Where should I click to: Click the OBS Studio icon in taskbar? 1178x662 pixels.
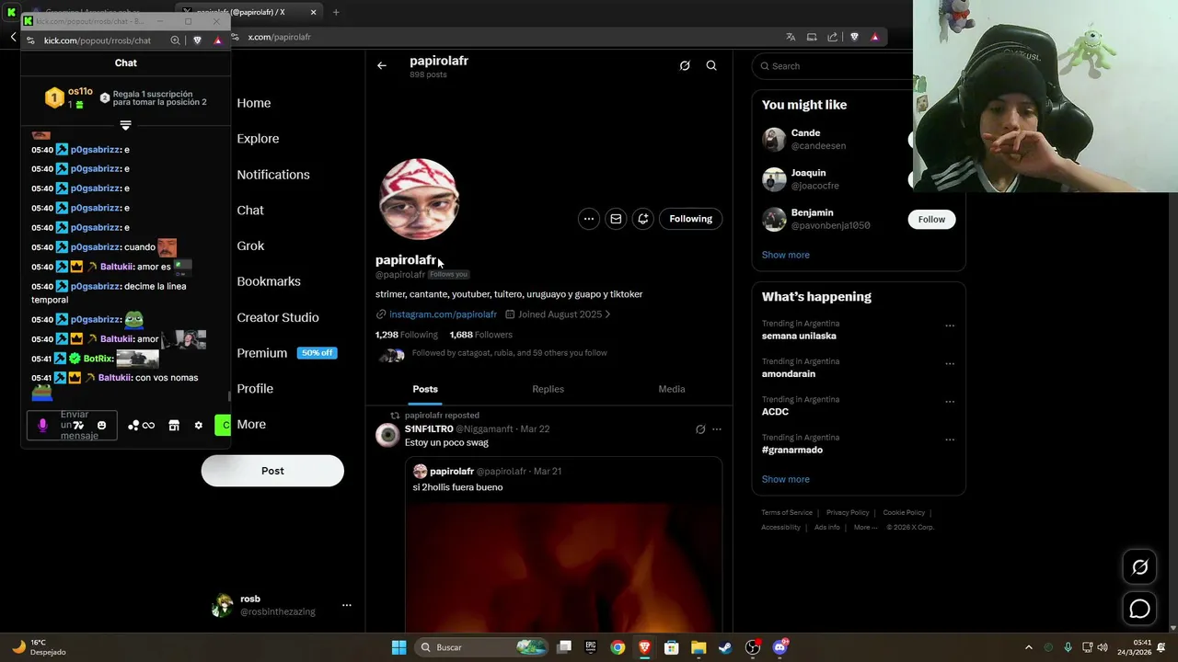coord(753,647)
